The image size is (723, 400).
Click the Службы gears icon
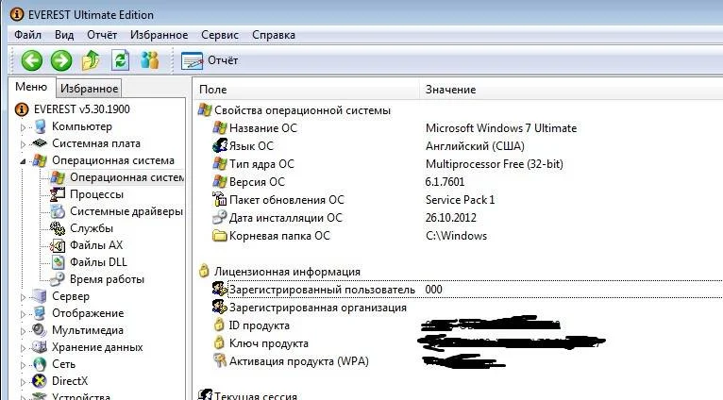[58, 228]
